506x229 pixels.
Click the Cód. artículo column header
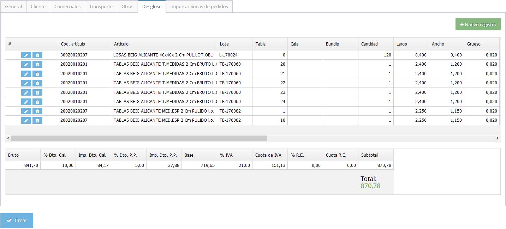[x=85, y=44]
